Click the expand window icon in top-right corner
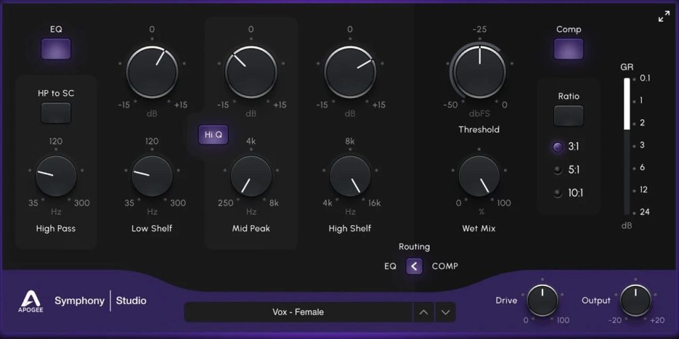This screenshot has height=339, width=679. (x=664, y=17)
